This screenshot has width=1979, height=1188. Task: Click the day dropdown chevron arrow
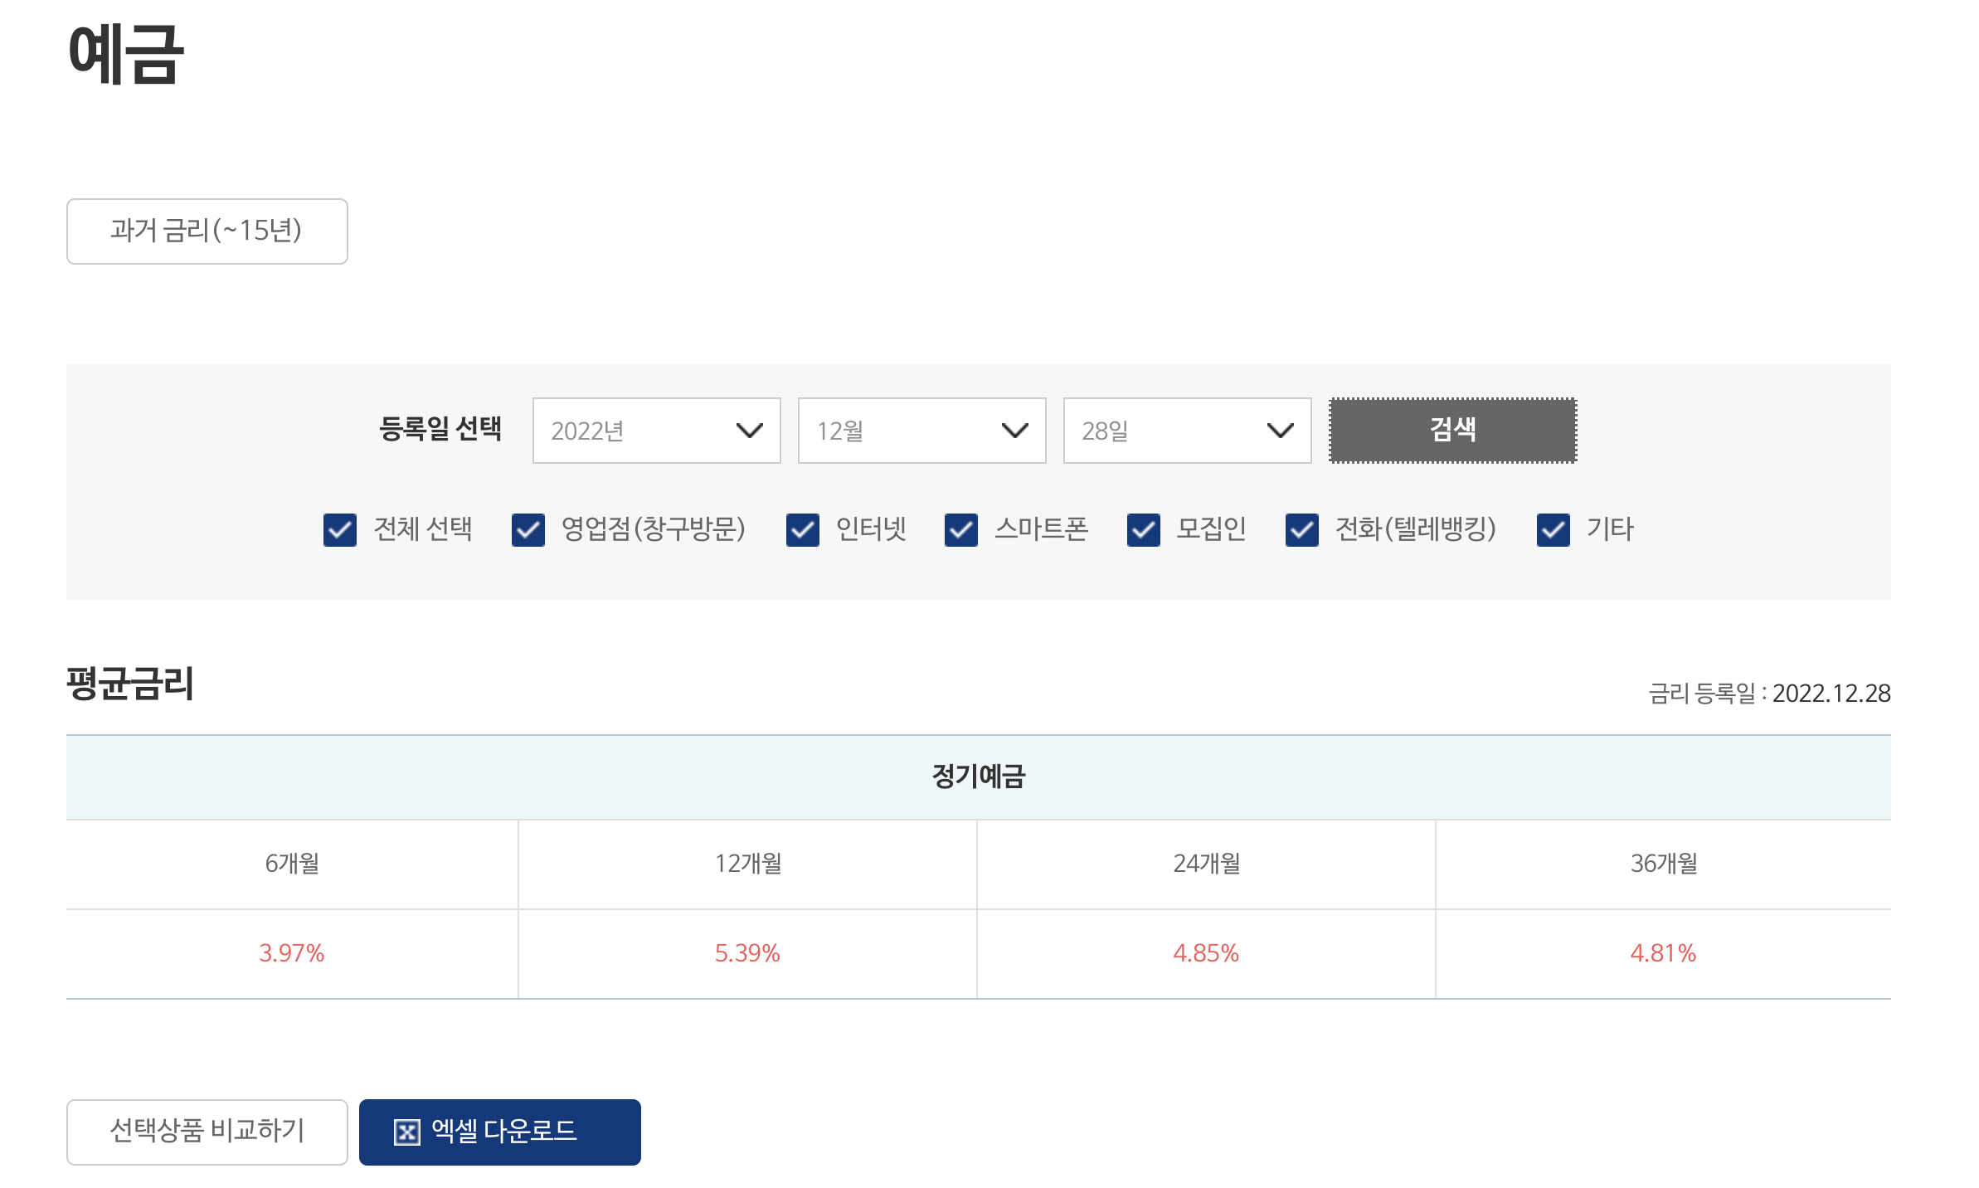1280,431
